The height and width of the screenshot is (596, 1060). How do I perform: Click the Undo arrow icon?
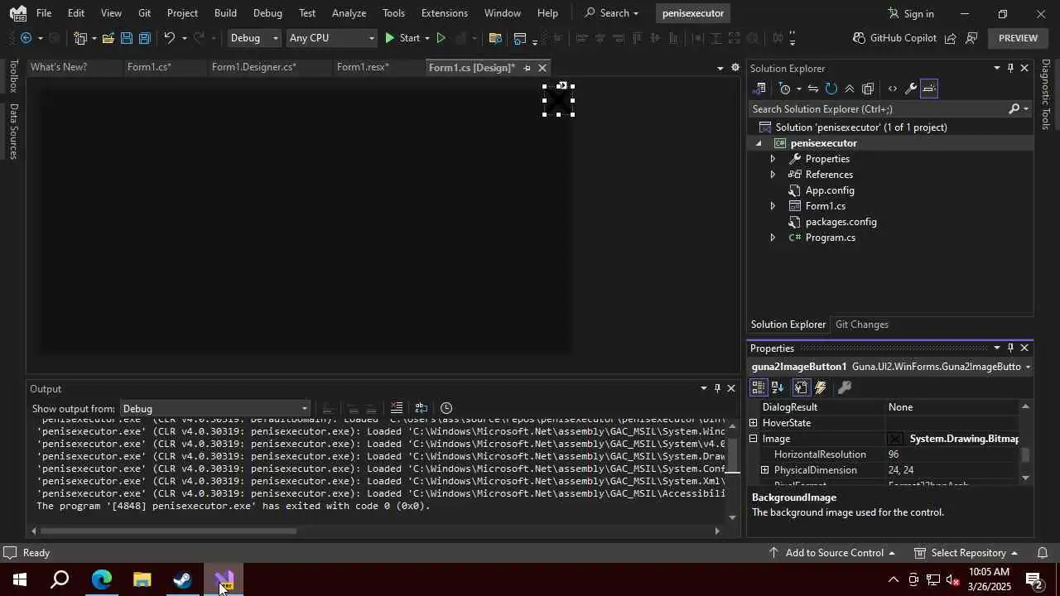[169, 38]
